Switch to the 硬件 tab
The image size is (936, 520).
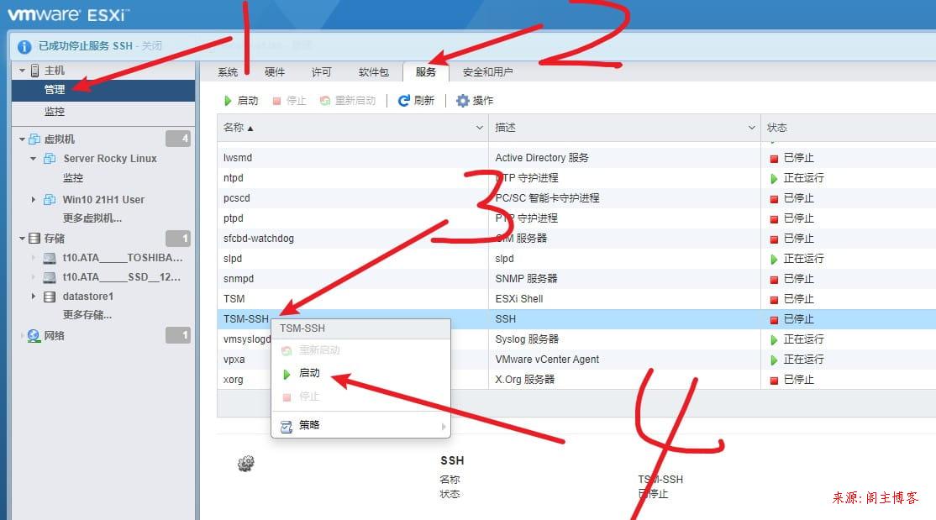[275, 72]
